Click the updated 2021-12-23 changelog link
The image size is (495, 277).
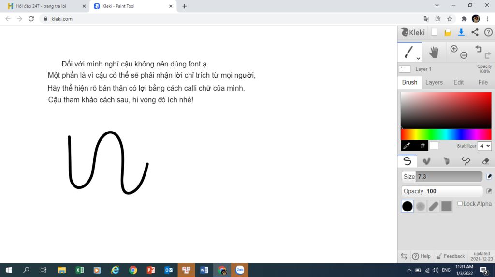[x=481, y=256]
